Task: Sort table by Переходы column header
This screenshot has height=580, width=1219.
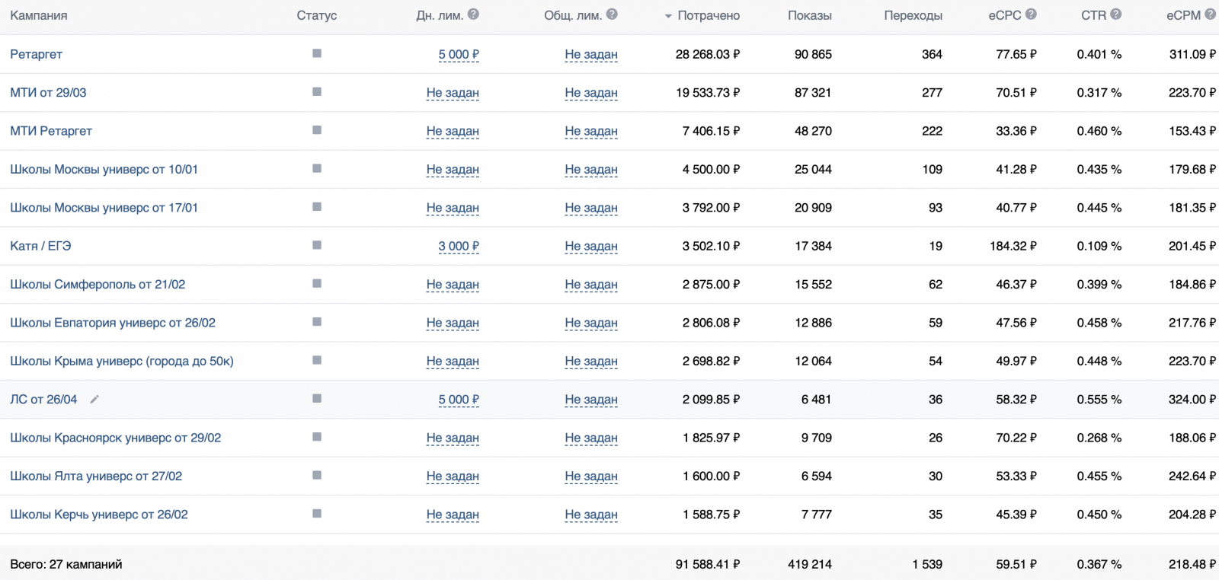Action: point(913,15)
